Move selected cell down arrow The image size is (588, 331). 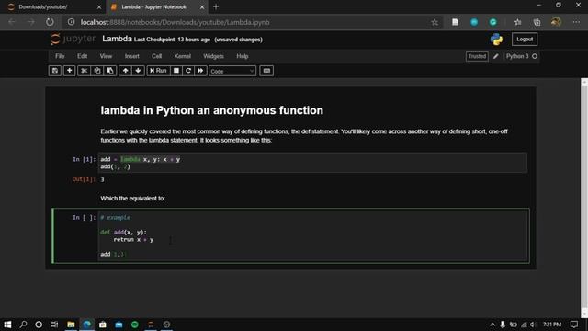tap(139, 71)
